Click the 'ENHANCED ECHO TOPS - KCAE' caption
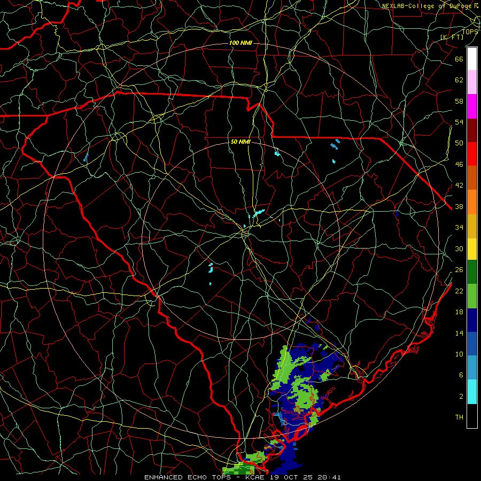Viewport: 481px width, 481px height. (204, 477)
